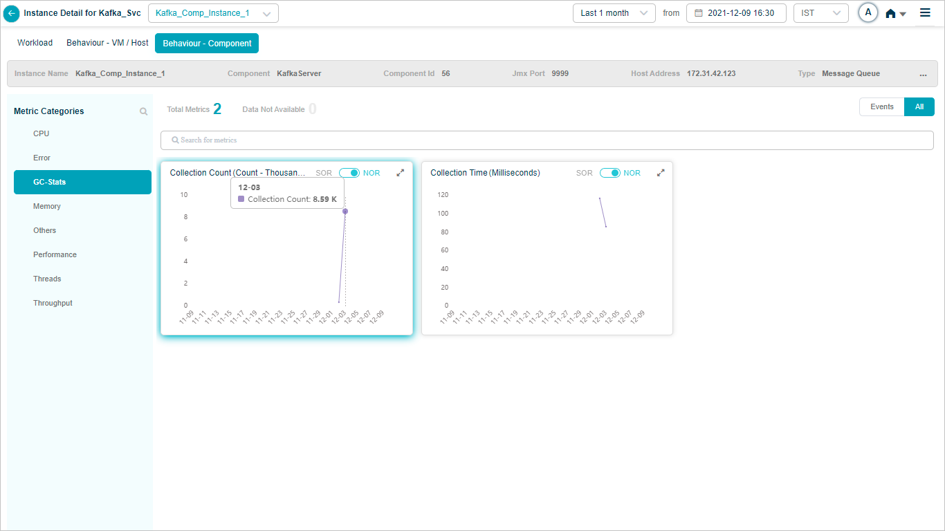Open the IST timezone dropdown
Image resolution: width=945 pixels, height=531 pixels.
pos(820,13)
